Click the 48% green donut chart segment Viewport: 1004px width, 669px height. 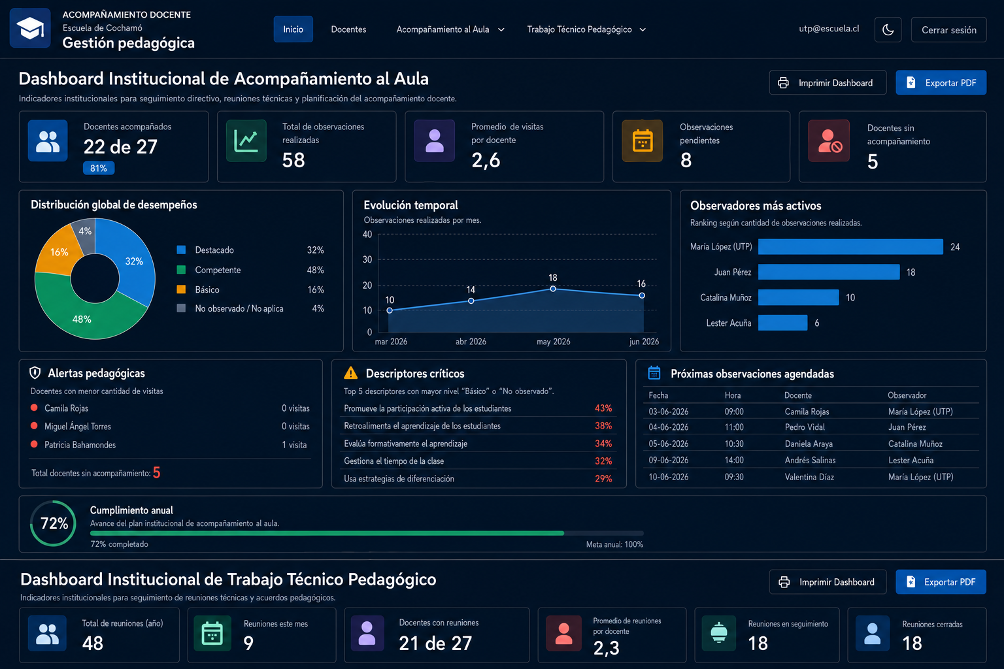[x=82, y=319]
